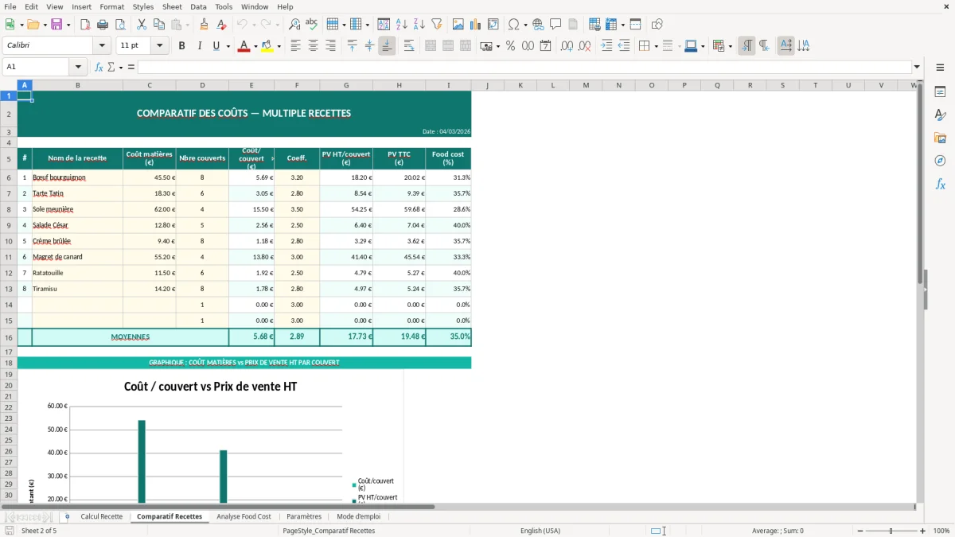The height and width of the screenshot is (537, 955).
Task: Open the Data menu
Action: (198, 6)
